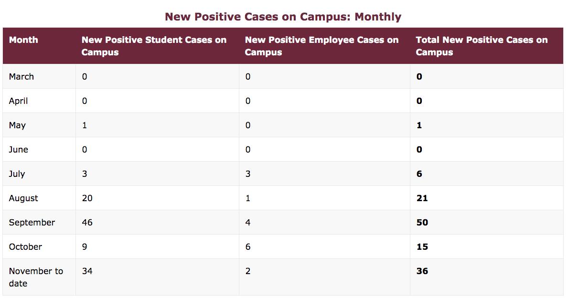The image size is (568, 307).
Task: Click October's employee cases value 6
Action: pos(247,247)
